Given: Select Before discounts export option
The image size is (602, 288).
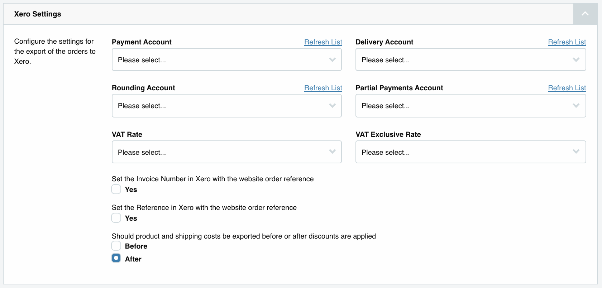Looking at the screenshot, I should pos(116,246).
